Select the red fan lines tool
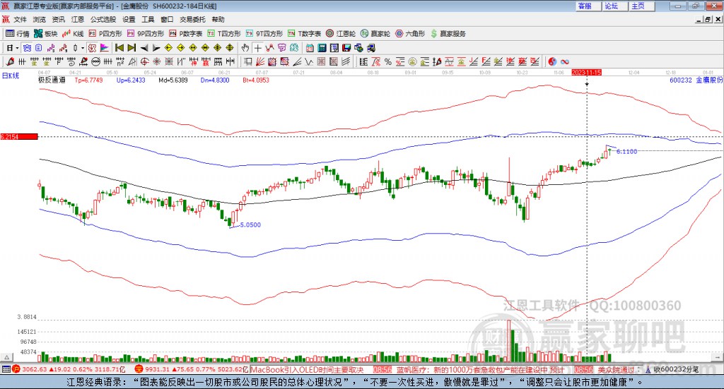This screenshot has width=724, height=389. tap(260, 61)
